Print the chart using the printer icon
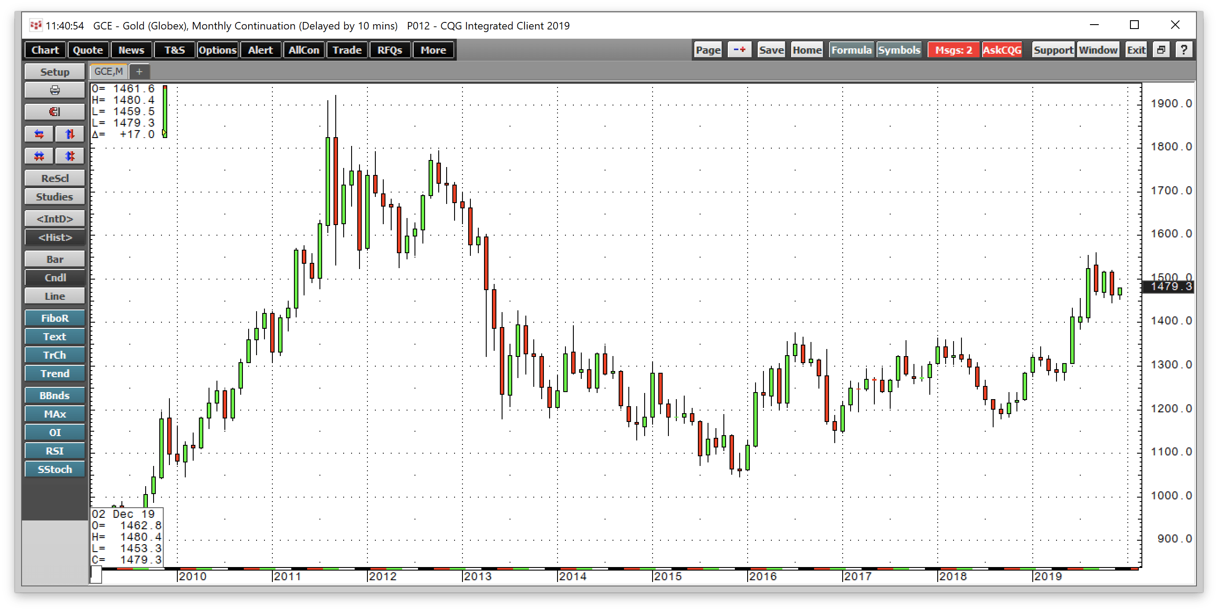The width and height of the screenshot is (1218, 611). 55,90
